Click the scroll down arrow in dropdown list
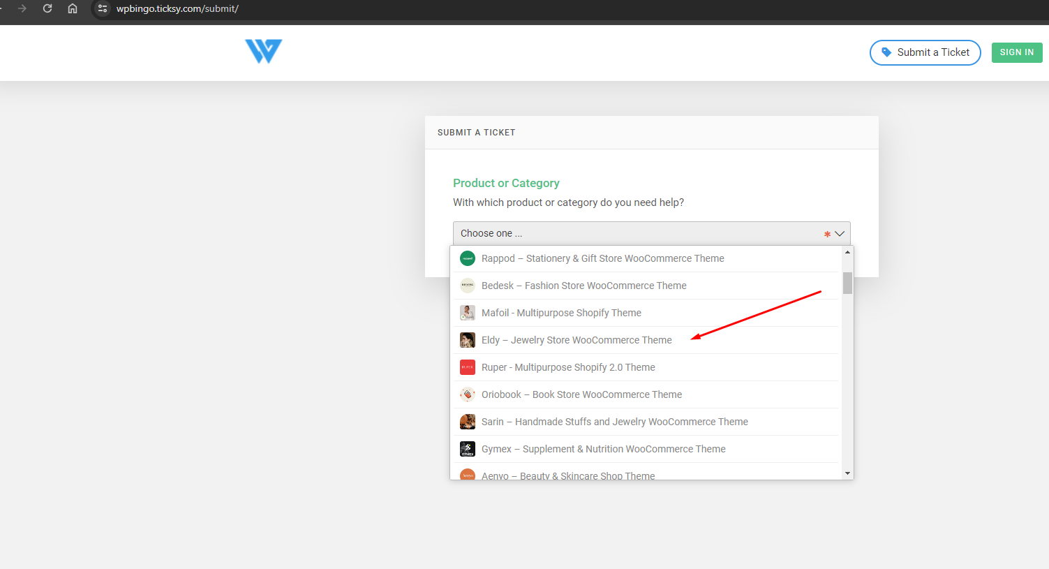The width and height of the screenshot is (1049, 569). click(847, 473)
